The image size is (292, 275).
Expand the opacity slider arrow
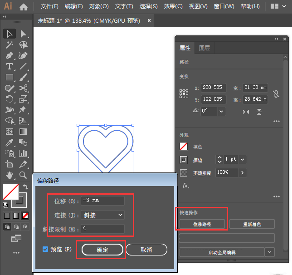(x=243, y=172)
